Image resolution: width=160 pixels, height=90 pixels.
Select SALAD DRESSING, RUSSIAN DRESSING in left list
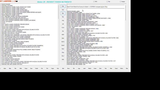pyautogui.click(x=10, y=59)
